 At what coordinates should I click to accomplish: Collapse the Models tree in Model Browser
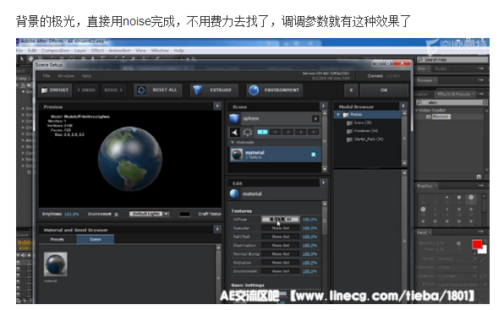click(338, 115)
